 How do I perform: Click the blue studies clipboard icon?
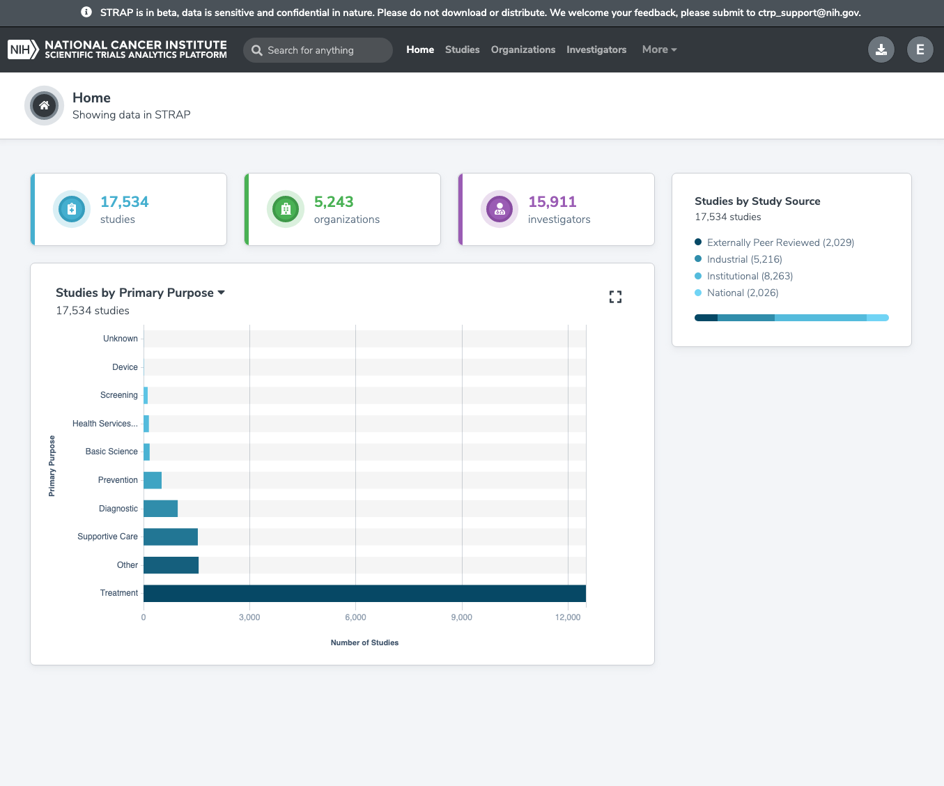pos(72,209)
